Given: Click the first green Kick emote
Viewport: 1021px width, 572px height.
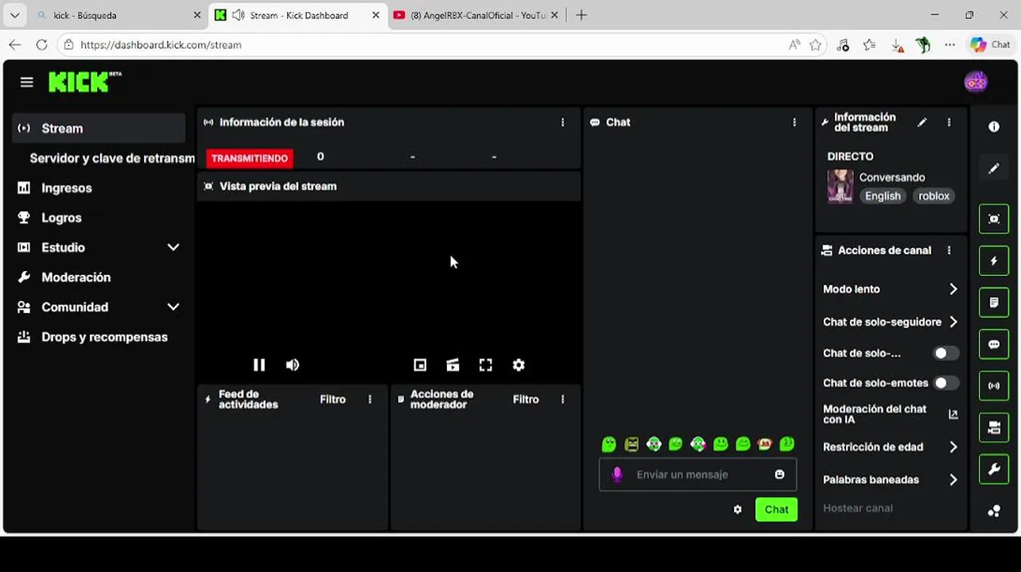Looking at the screenshot, I should point(609,444).
